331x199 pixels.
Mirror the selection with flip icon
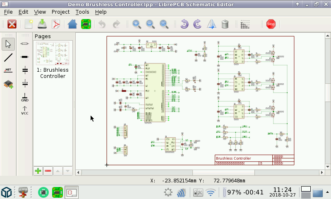[x=211, y=24]
